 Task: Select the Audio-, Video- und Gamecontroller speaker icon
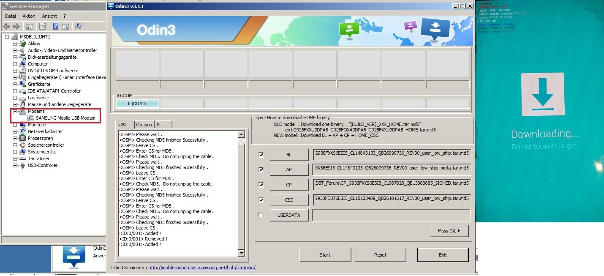click(x=23, y=50)
